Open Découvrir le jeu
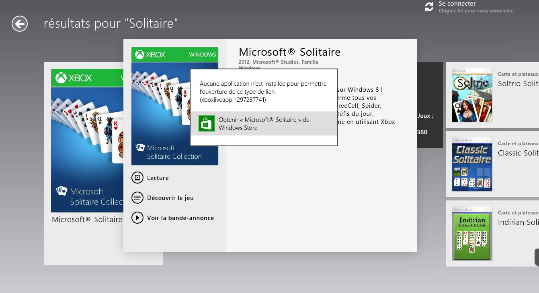539x293 pixels. [x=170, y=198]
